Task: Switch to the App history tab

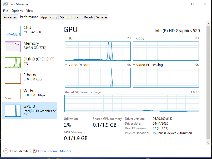Action: (x=49, y=17)
